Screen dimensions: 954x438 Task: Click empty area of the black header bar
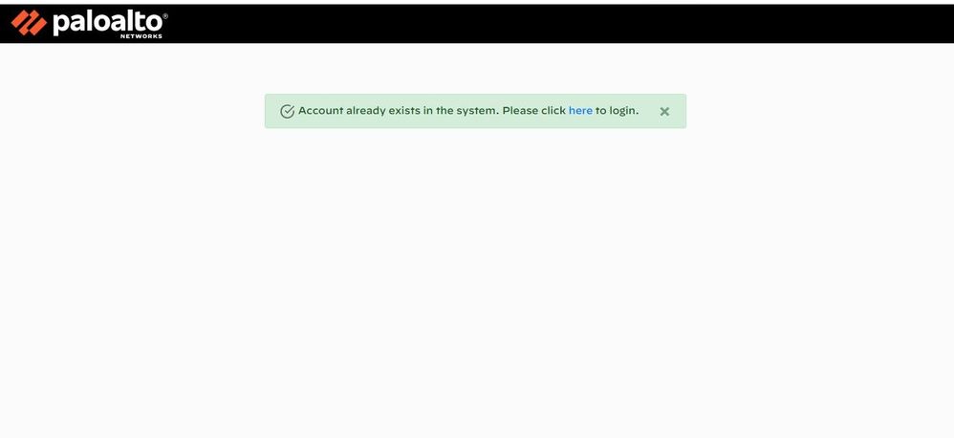click(x=548, y=23)
